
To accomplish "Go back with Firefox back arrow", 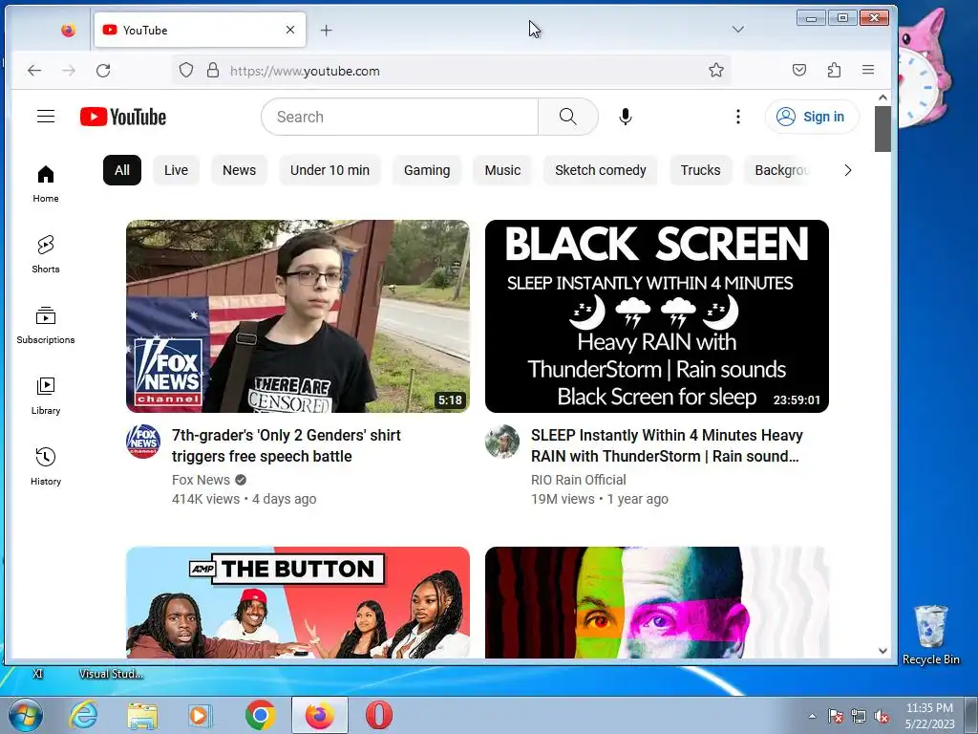I will [34, 71].
